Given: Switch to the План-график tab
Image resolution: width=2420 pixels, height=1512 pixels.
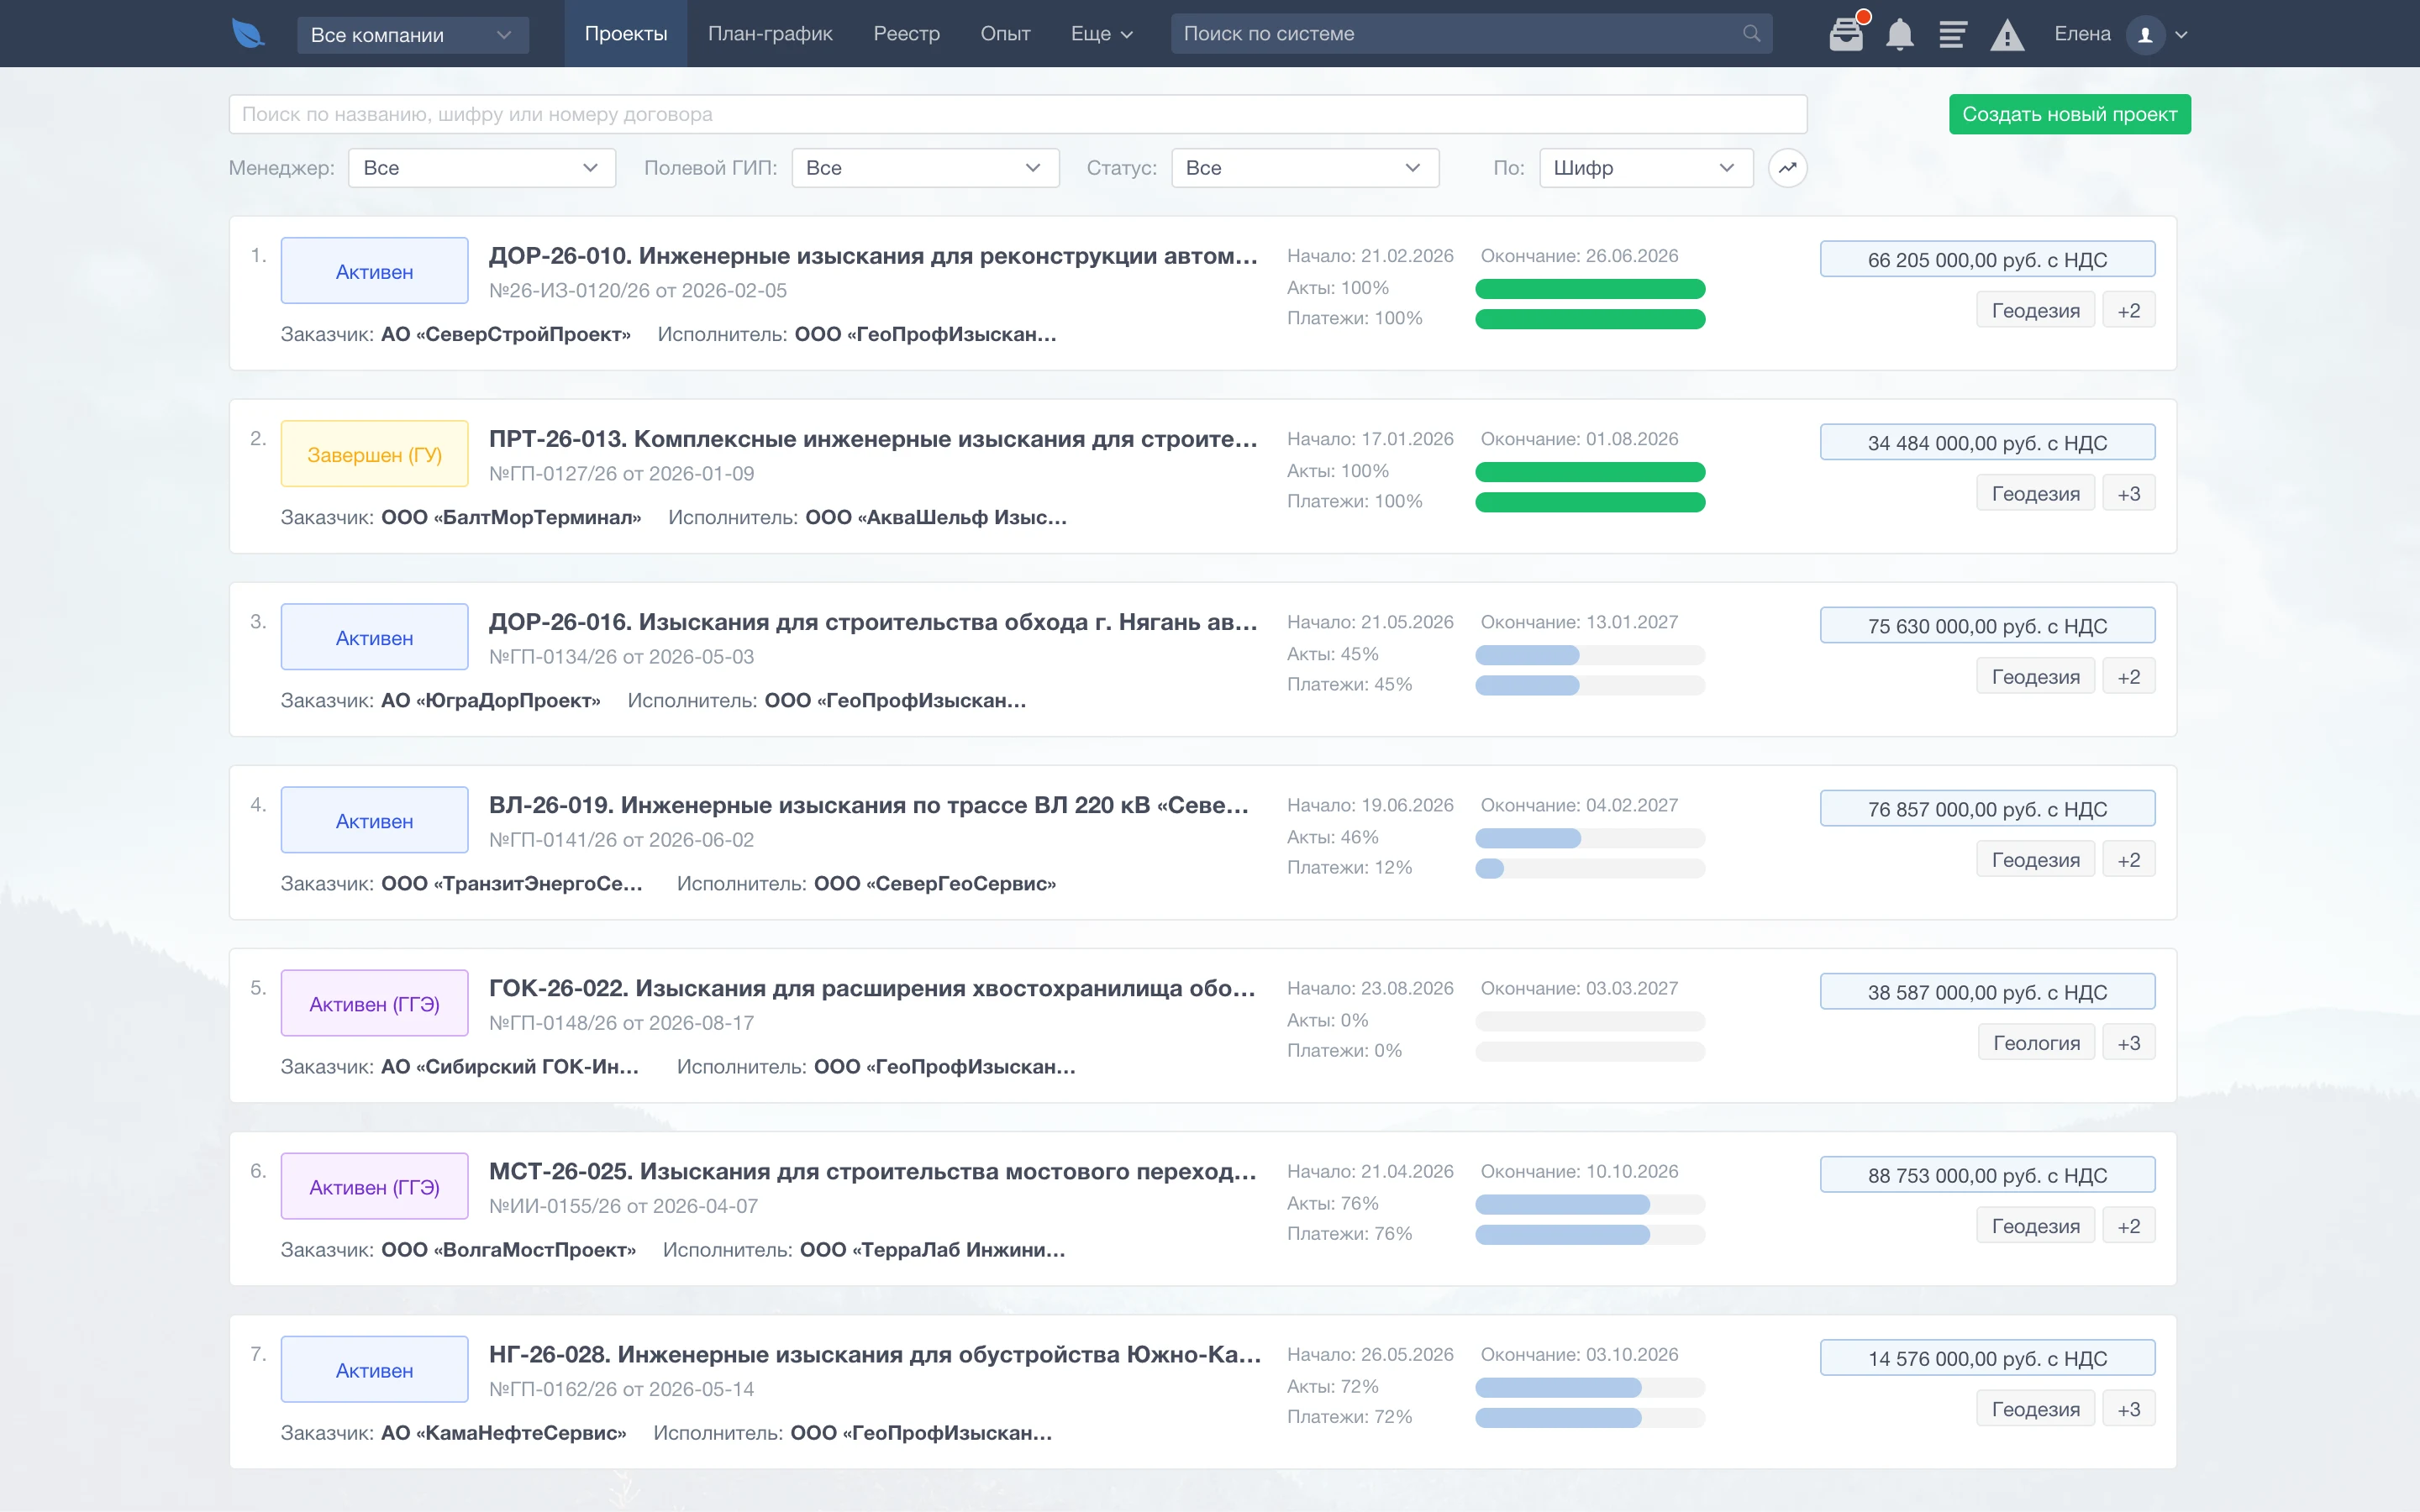Looking at the screenshot, I should tap(770, 34).
